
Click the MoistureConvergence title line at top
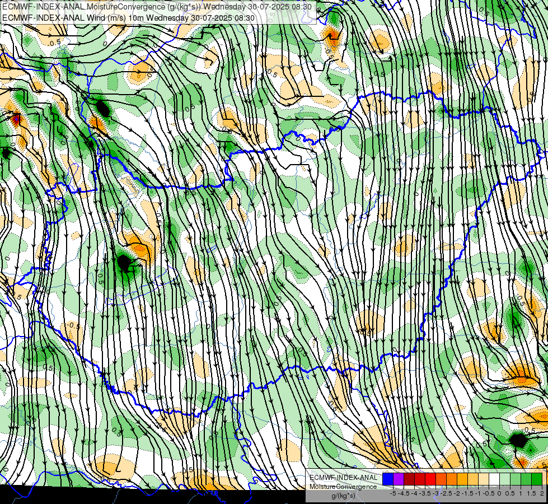tap(157, 7)
